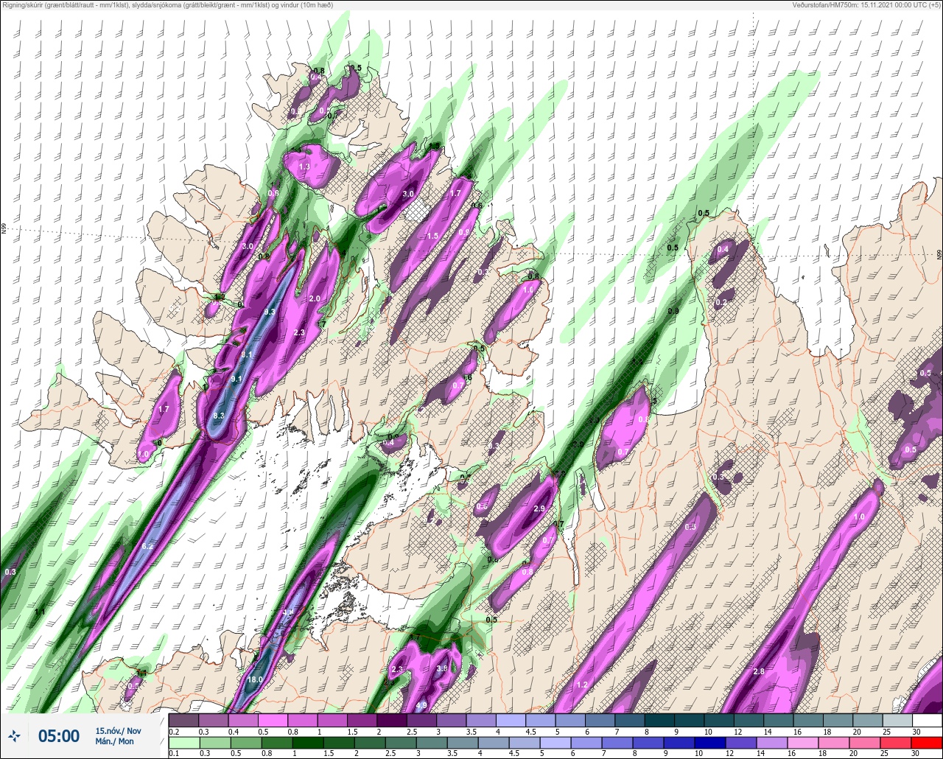Click the 2.9 precipitation value on the map
Screen dimensions: 943x759
point(539,509)
